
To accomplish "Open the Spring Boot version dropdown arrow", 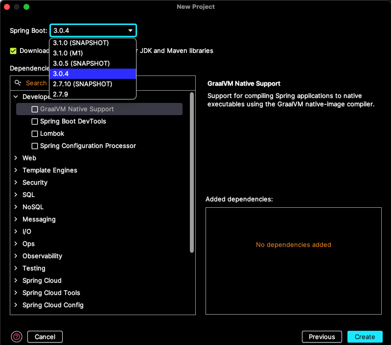I will [x=130, y=30].
